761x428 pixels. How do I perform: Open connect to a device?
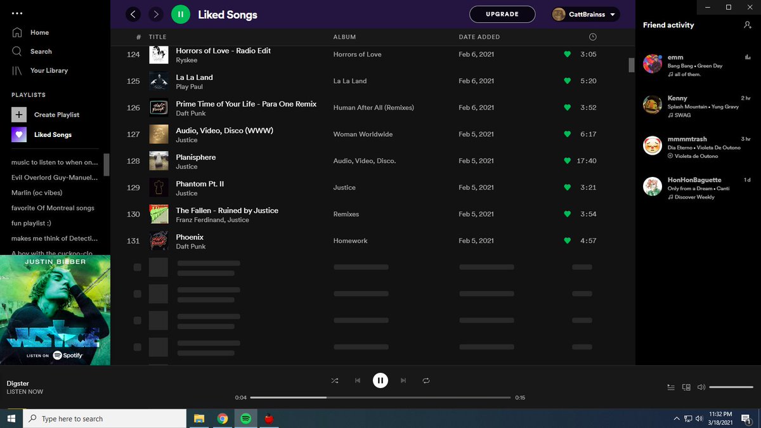(686, 387)
